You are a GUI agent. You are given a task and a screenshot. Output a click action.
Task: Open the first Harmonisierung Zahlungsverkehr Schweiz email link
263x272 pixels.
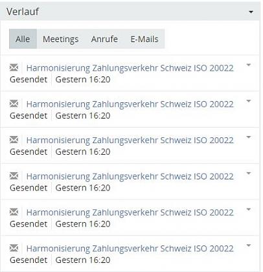[130, 68]
